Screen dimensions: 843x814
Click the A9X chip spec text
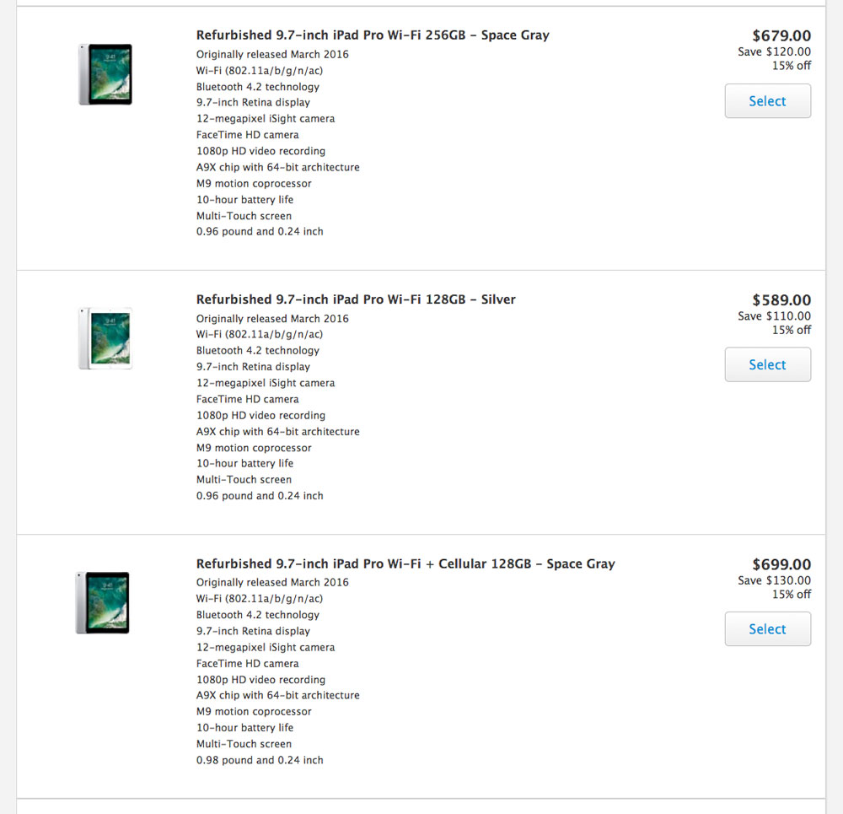(277, 167)
